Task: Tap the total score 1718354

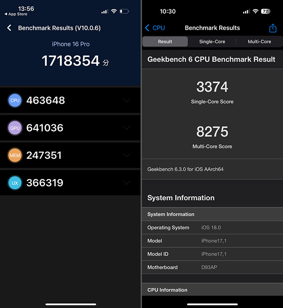Action: tap(71, 60)
